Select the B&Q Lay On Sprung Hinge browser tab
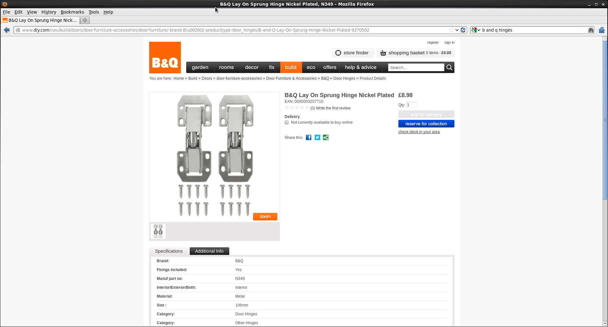This screenshot has height=327, width=608. [40, 20]
